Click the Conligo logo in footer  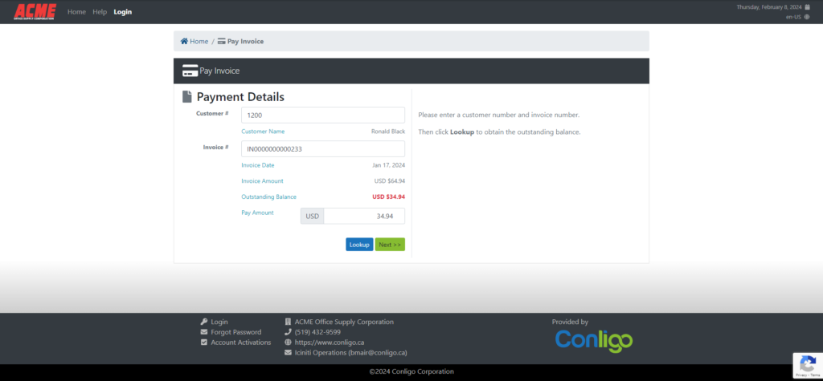click(x=594, y=340)
